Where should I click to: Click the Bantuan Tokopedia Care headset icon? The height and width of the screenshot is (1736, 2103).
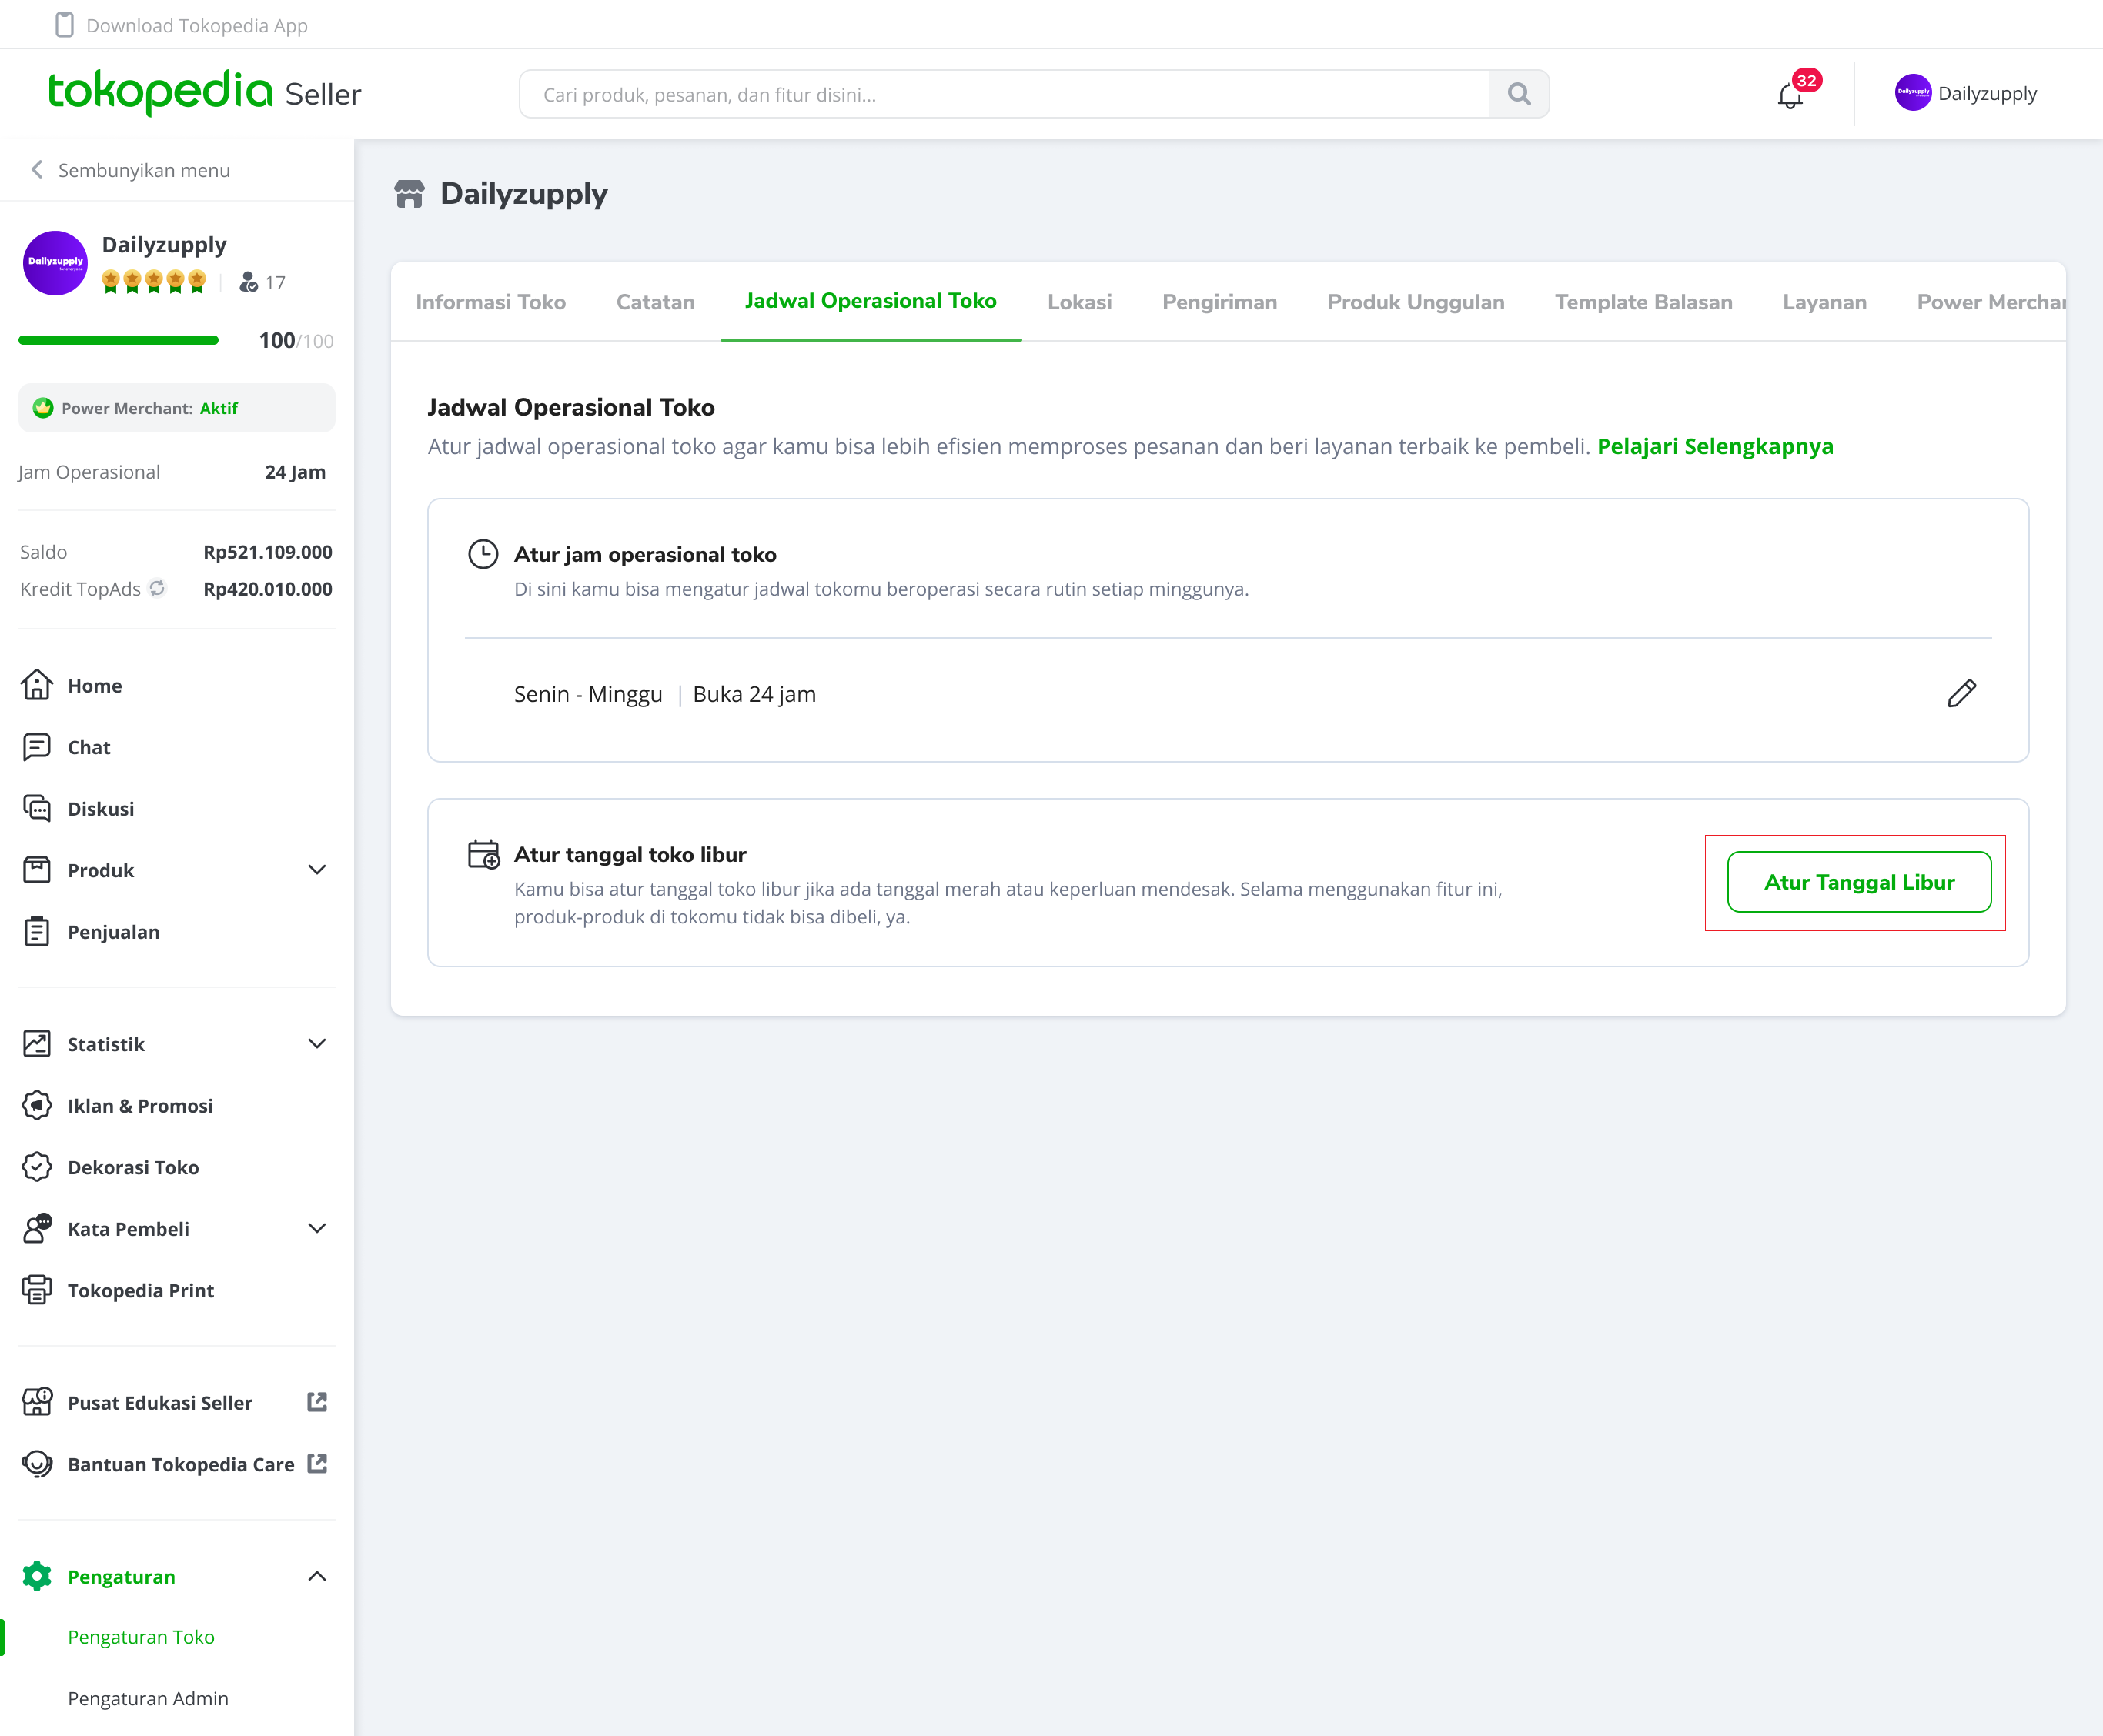tap(37, 1464)
